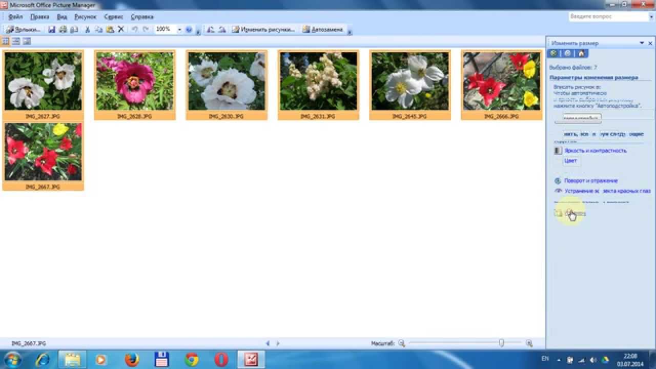The height and width of the screenshot is (369, 656).
Task: Select the IMG_2630.JPG thumbnail
Action: click(x=227, y=85)
